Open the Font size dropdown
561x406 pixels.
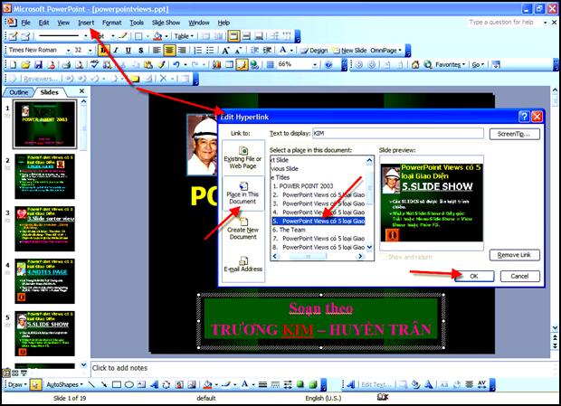pos(90,51)
